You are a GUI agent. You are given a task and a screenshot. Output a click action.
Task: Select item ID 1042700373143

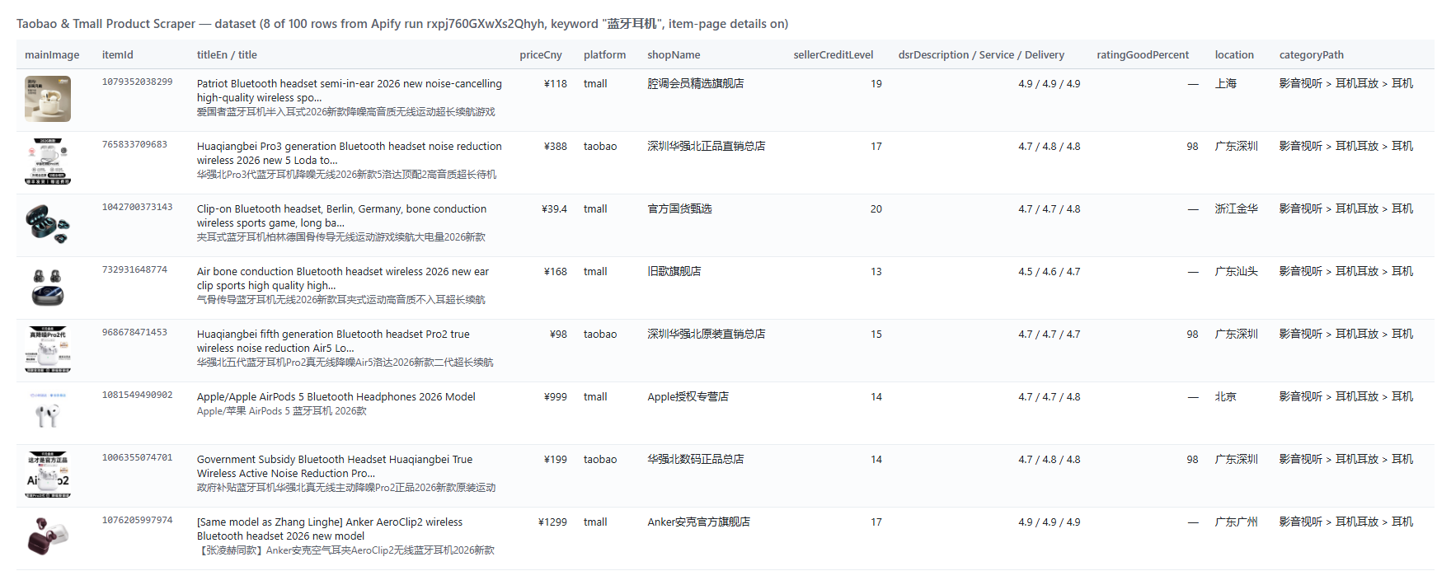click(x=138, y=207)
